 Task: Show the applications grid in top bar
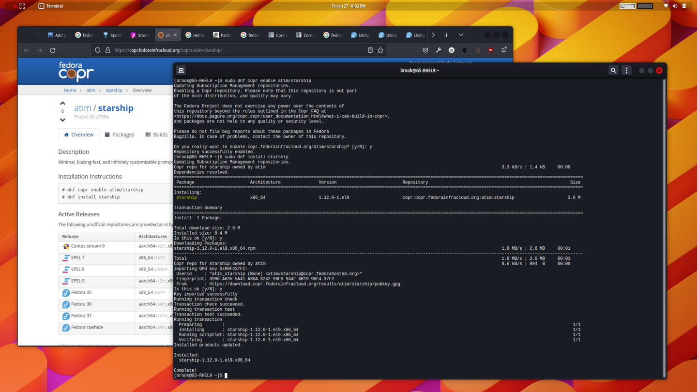22,6
